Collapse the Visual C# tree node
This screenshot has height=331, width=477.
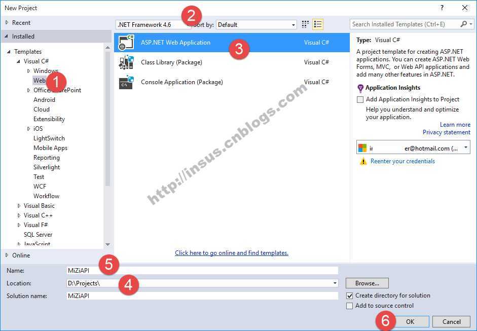pos(19,61)
